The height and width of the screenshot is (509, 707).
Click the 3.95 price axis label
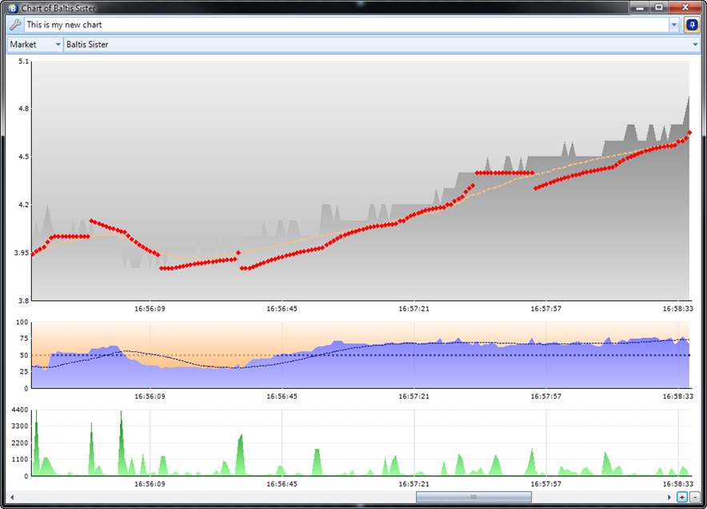[21, 253]
